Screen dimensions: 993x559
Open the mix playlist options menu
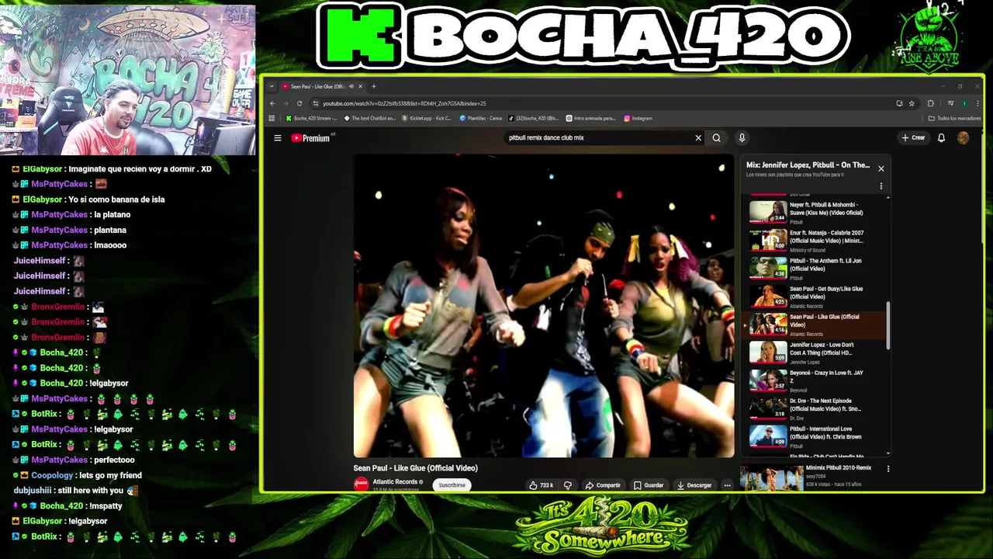pos(881,186)
